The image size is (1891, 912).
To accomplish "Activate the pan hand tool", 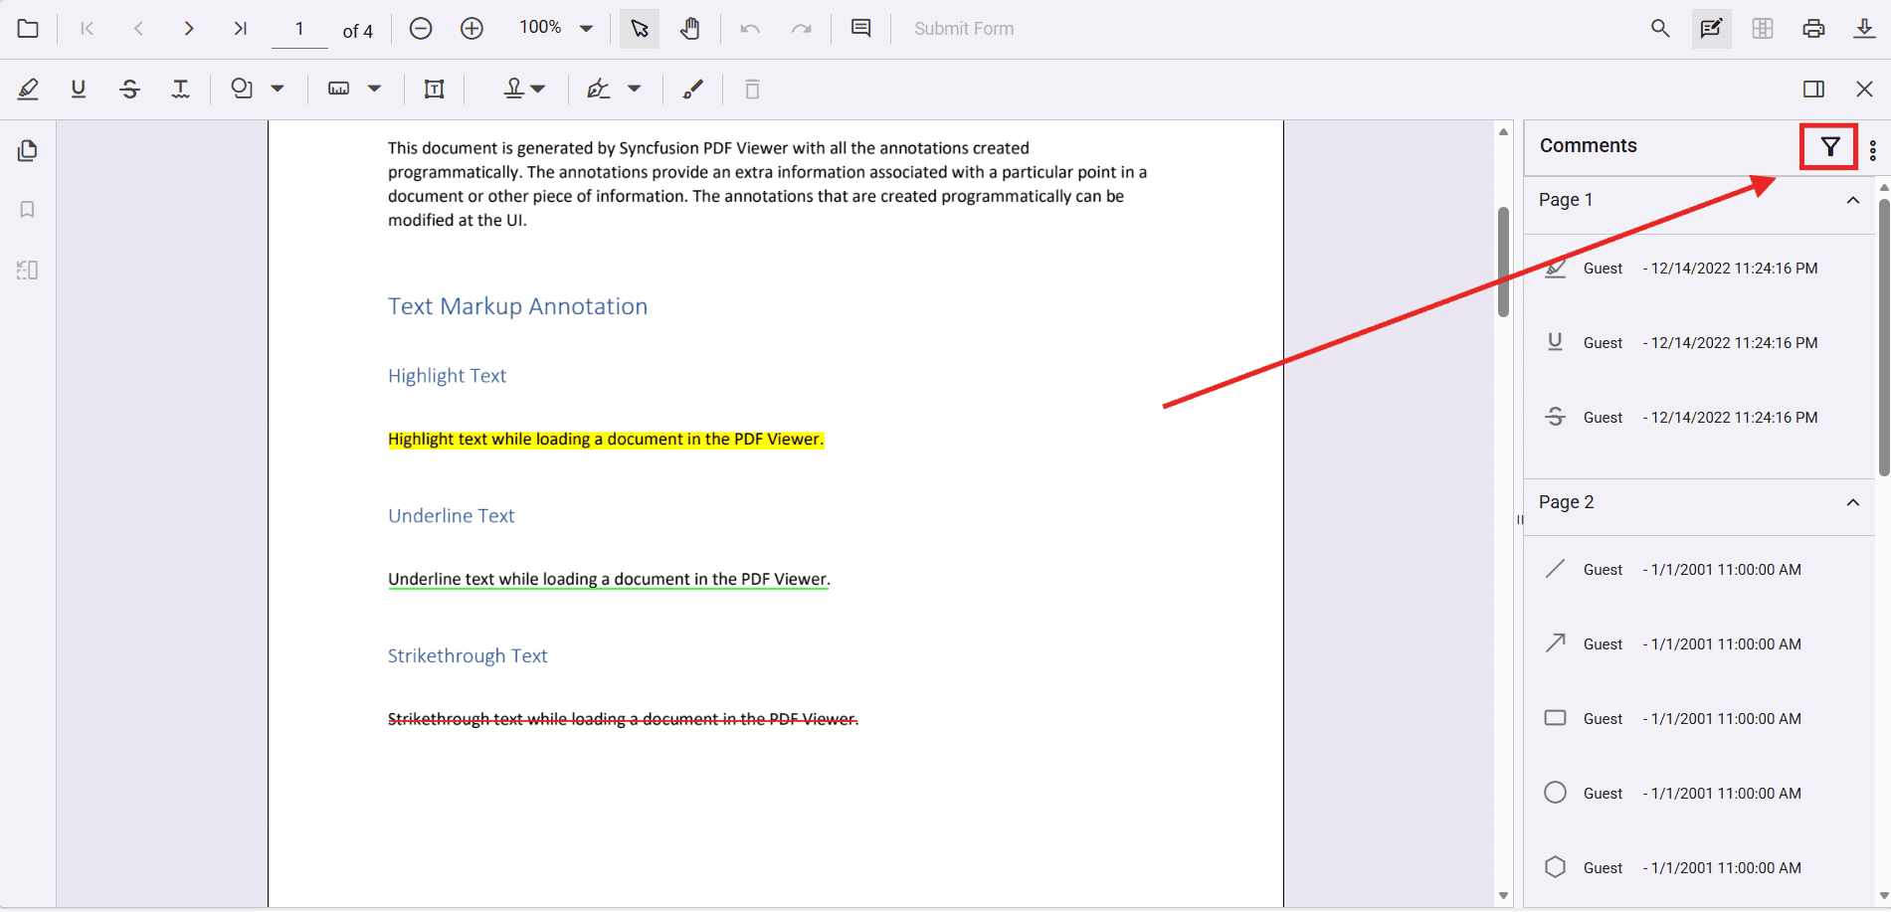I will tap(690, 29).
